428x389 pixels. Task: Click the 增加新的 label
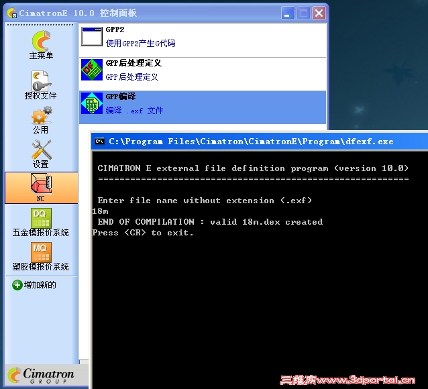click(40, 285)
